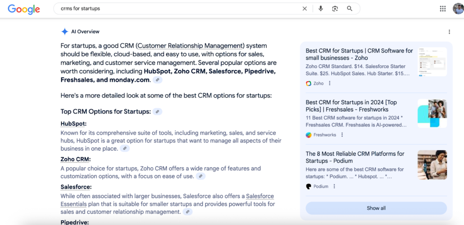Click the magnifying glass search button
This screenshot has width=464, height=225.
click(350, 9)
